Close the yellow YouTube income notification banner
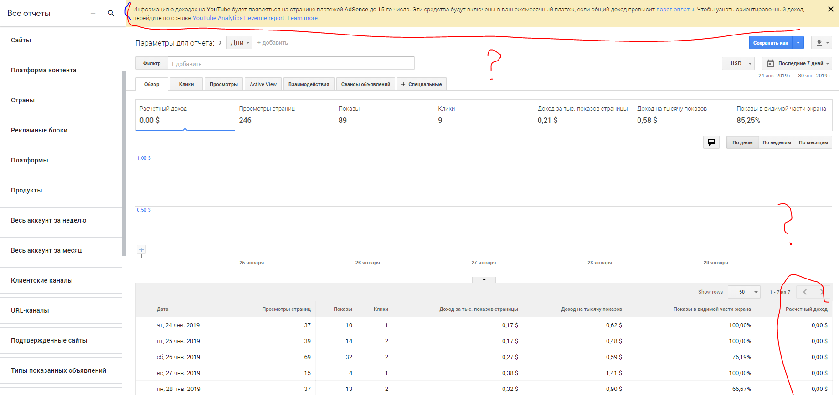The image size is (839, 395). point(830,9)
